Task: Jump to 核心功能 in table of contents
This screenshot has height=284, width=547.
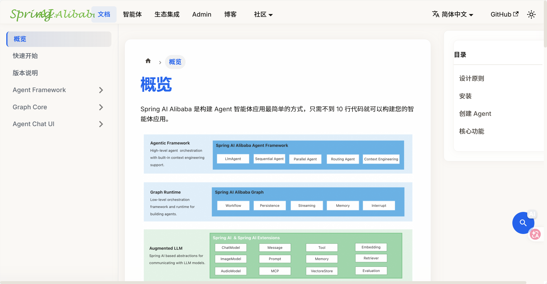Action: pos(472,131)
